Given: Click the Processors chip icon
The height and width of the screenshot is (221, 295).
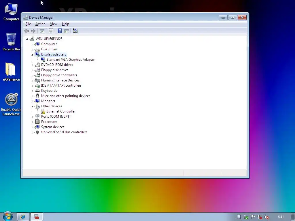Looking at the screenshot, I should click(x=37, y=122).
